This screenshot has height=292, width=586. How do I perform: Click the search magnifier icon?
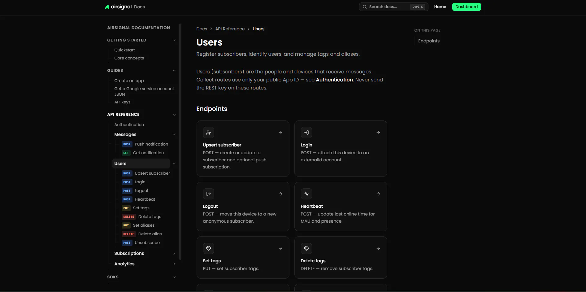(x=365, y=7)
